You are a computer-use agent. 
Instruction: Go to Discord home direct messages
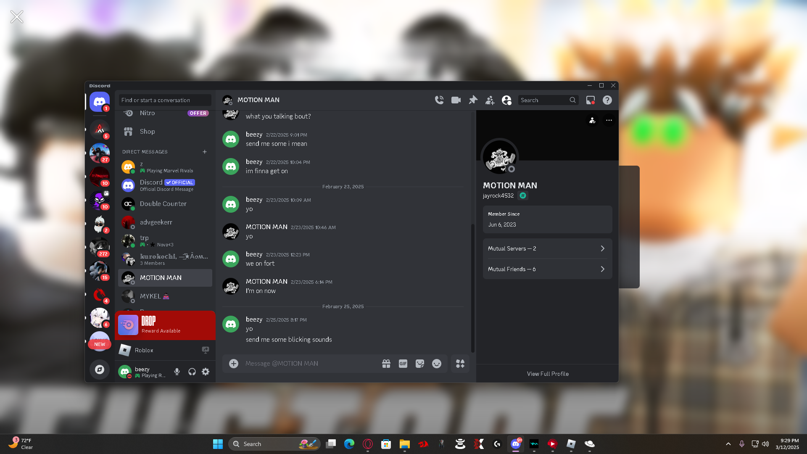[x=100, y=102]
